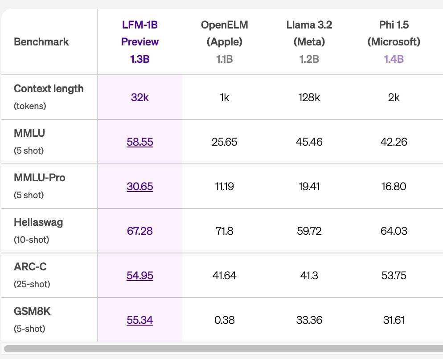Viewport: 443px width, 359px height.
Task: Select the GSM8K row label
Action: coord(32,311)
